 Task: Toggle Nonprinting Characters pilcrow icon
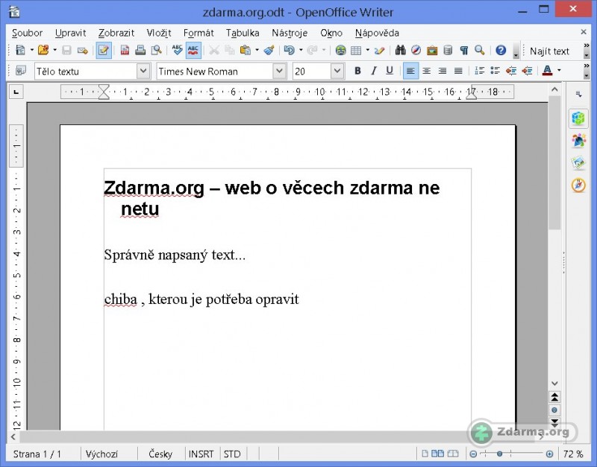coord(463,50)
